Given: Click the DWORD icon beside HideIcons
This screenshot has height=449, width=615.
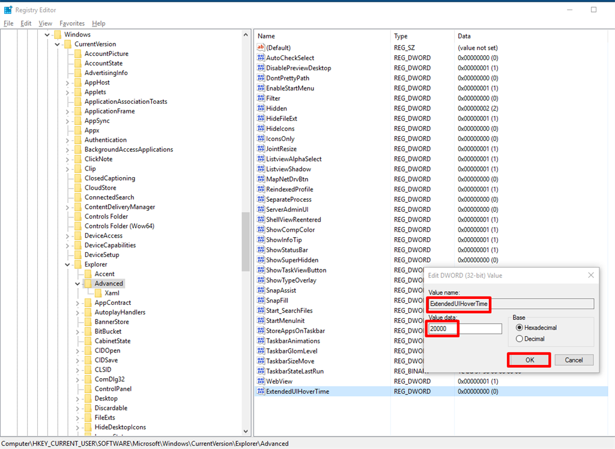Looking at the screenshot, I should 261,128.
